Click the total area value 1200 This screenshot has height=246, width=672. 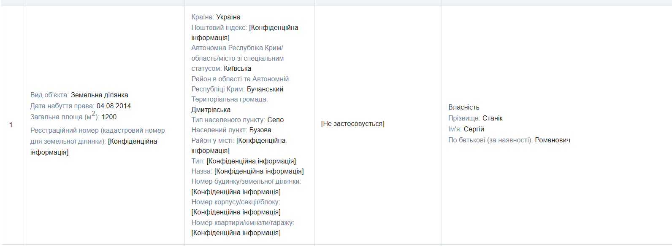109,117
